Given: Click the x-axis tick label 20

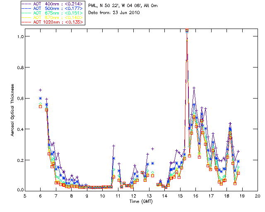Looking at the screenshot, I should (258, 196).
